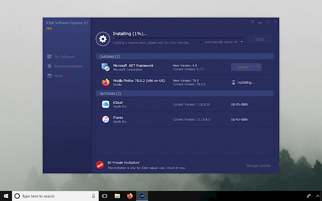
Task: Enable Automatically reboot PC checkbox
Action: [201, 42]
